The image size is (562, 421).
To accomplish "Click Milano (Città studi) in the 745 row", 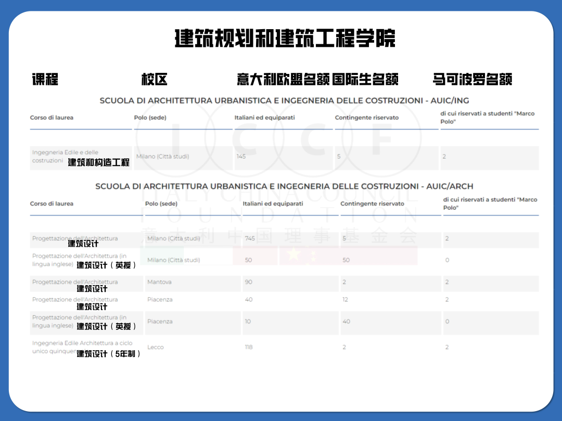I will pos(174,238).
